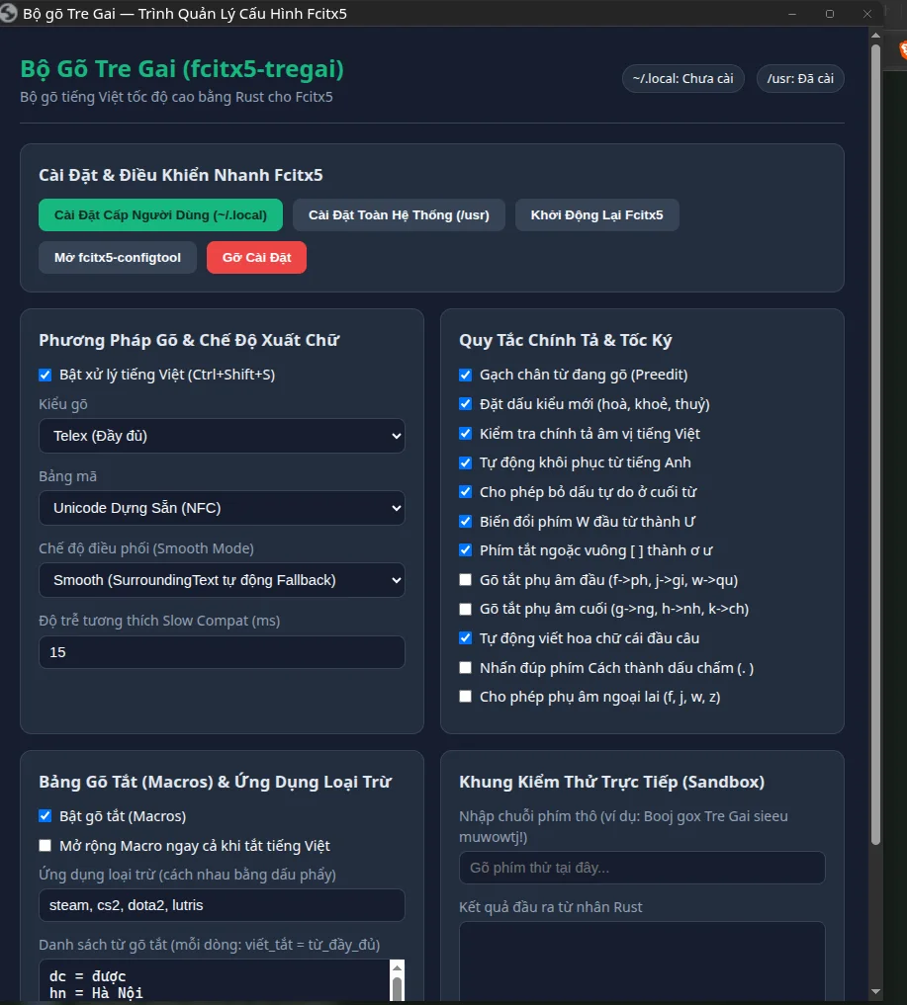Toggle Bật xử lý tiếng Việt checkbox
907x1005 pixels.
pyautogui.click(x=45, y=375)
